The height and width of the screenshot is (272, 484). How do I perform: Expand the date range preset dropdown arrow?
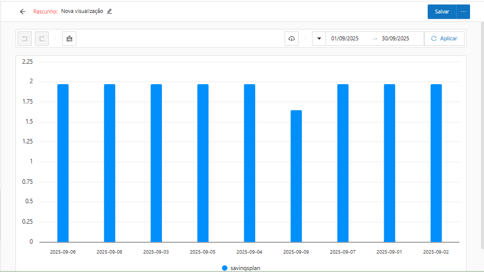pyautogui.click(x=319, y=39)
